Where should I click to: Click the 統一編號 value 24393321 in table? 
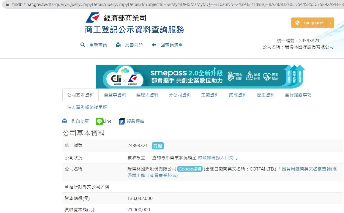138,146
